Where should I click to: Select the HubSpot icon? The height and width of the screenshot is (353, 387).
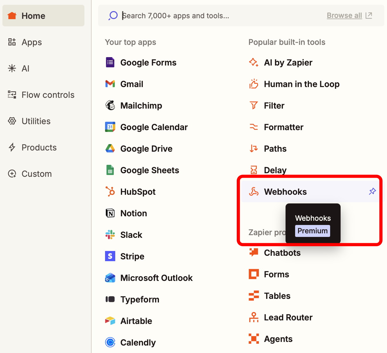coord(110,191)
